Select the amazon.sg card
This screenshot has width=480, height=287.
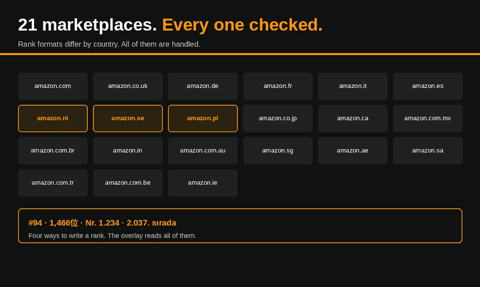(x=278, y=151)
